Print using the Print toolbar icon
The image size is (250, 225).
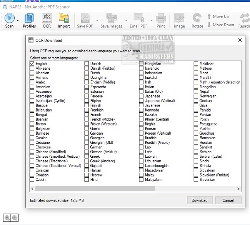click(161, 20)
